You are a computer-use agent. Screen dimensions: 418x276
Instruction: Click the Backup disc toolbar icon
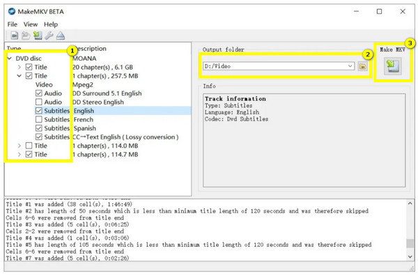[x=26, y=36]
